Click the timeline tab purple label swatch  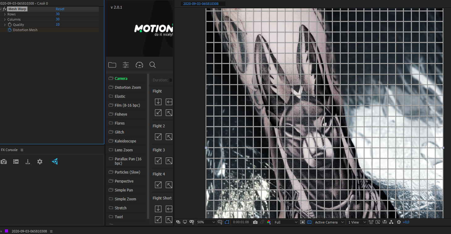pyautogui.click(x=6, y=231)
